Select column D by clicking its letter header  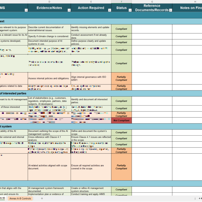pyautogui.click(x=49, y=2)
